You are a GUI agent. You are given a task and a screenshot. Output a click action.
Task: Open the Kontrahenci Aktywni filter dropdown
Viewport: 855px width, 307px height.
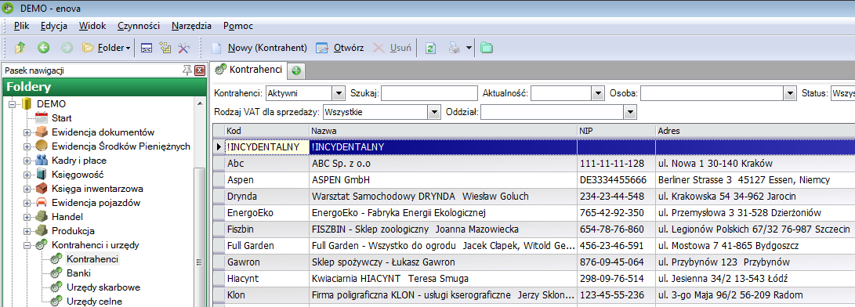(x=339, y=93)
